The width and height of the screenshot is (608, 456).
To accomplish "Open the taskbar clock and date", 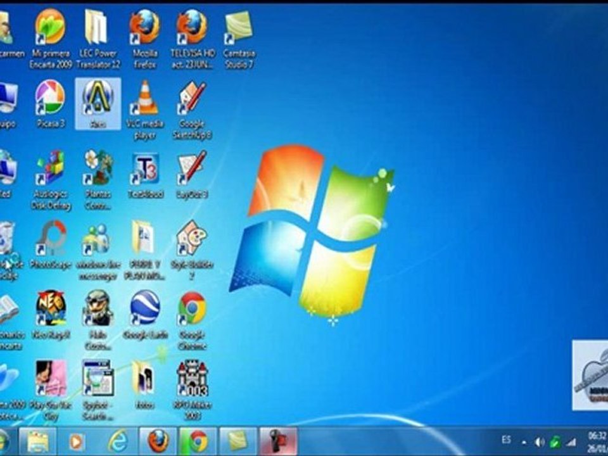I will point(597,442).
